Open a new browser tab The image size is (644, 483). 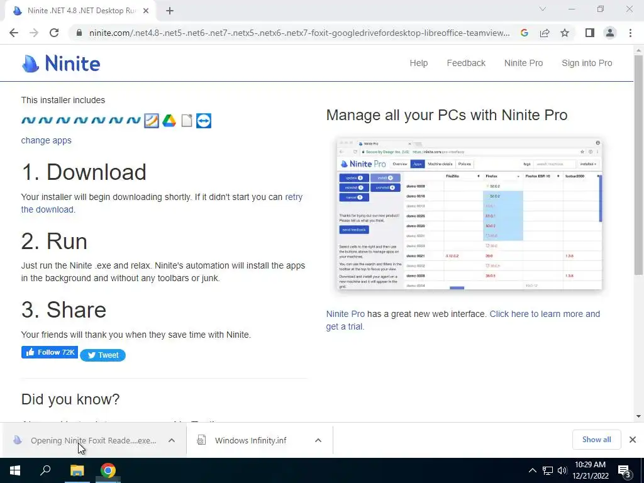tap(170, 11)
